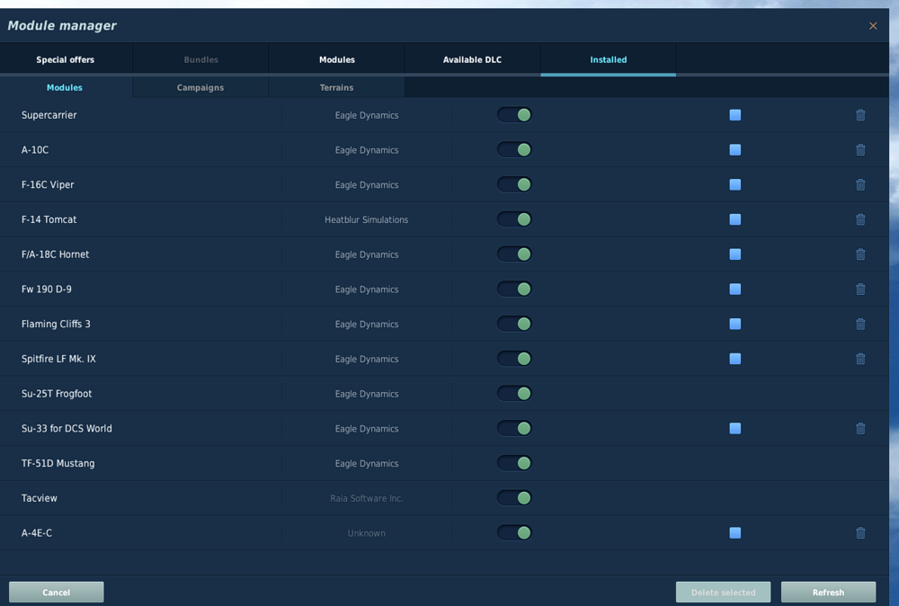Disable Su-25T Frogfoot toggle
The width and height of the screenshot is (899, 606).
514,393
